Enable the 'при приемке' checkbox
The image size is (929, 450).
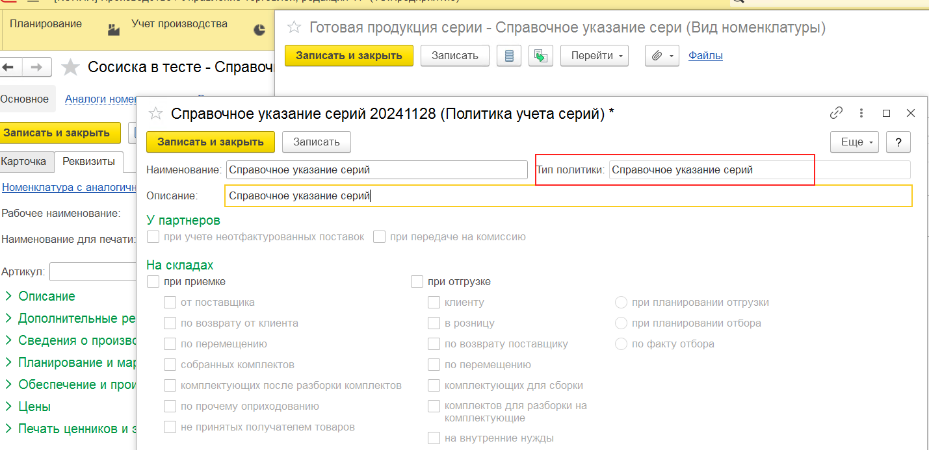coord(153,282)
